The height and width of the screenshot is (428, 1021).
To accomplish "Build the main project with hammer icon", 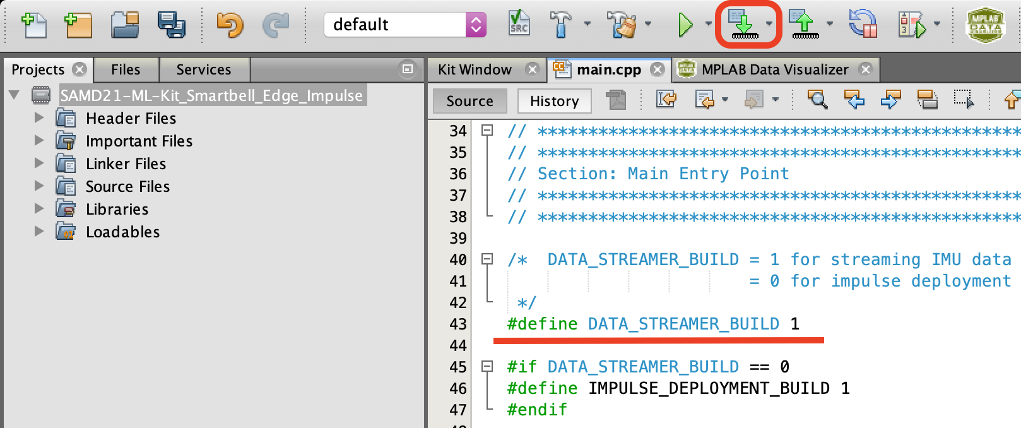I will click(560, 25).
